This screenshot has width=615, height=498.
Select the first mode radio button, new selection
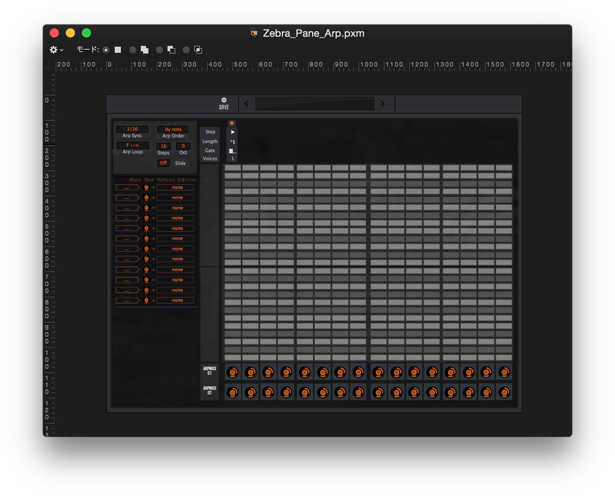(x=106, y=50)
